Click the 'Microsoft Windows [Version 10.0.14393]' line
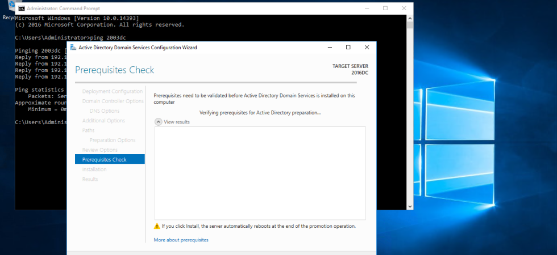557x255 pixels. 77,18
